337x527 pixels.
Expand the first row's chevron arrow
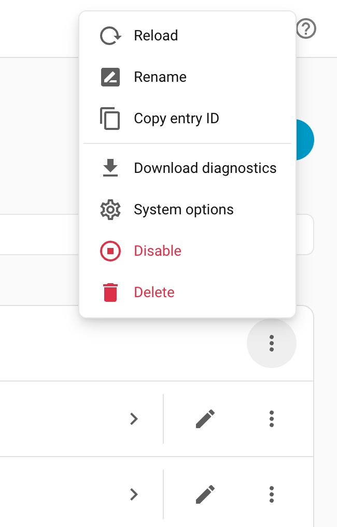click(x=134, y=419)
